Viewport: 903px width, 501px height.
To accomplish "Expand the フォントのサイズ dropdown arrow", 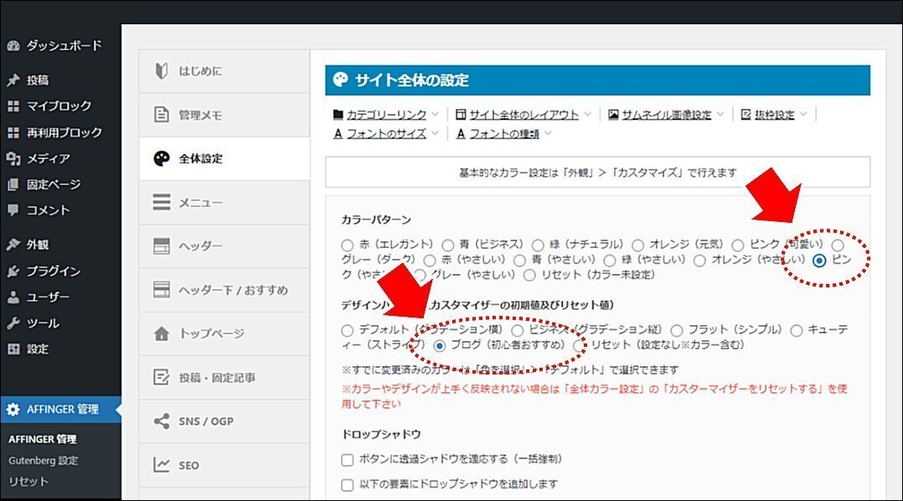I will (435, 133).
